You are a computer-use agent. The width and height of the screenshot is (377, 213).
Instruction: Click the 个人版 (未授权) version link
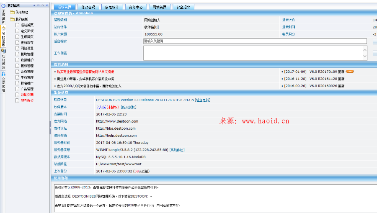pos(107,107)
